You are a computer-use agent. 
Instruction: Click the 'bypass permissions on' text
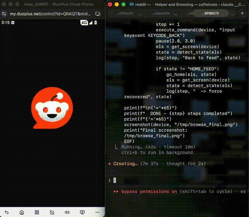tap(149, 191)
